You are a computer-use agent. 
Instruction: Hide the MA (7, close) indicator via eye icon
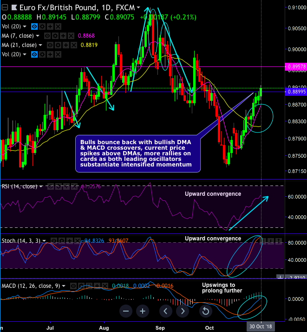point(47,36)
